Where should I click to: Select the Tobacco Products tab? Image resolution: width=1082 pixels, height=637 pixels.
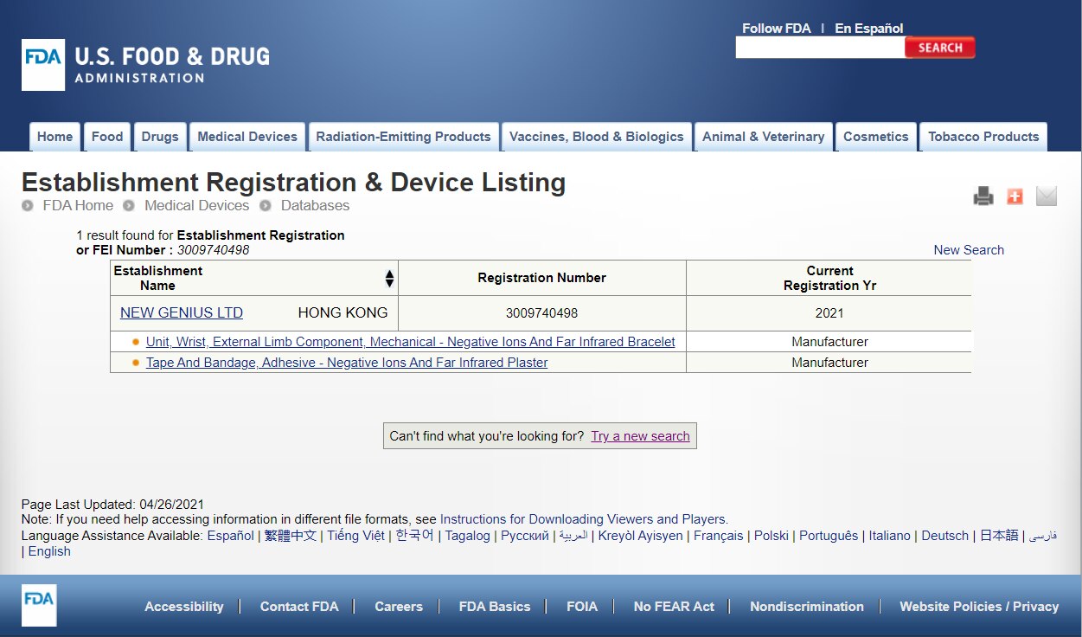point(983,137)
